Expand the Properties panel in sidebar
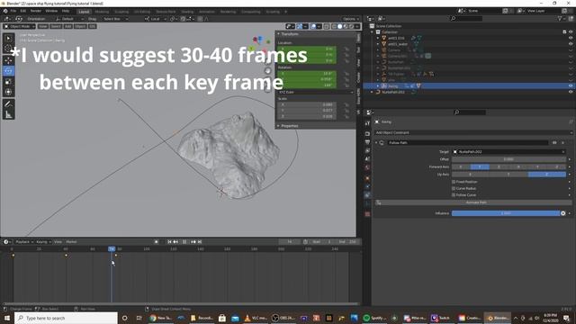The width and height of the screenshot is (576, 324). click(278, 126)
